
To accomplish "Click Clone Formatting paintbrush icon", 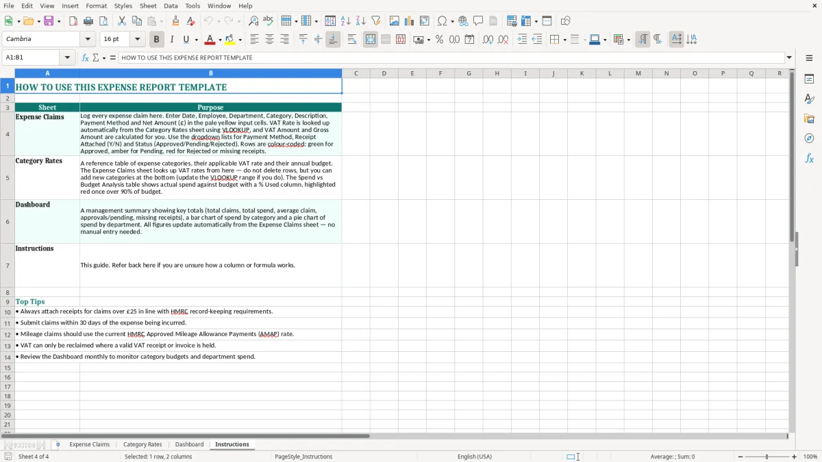I will click(x=176, y=21).
